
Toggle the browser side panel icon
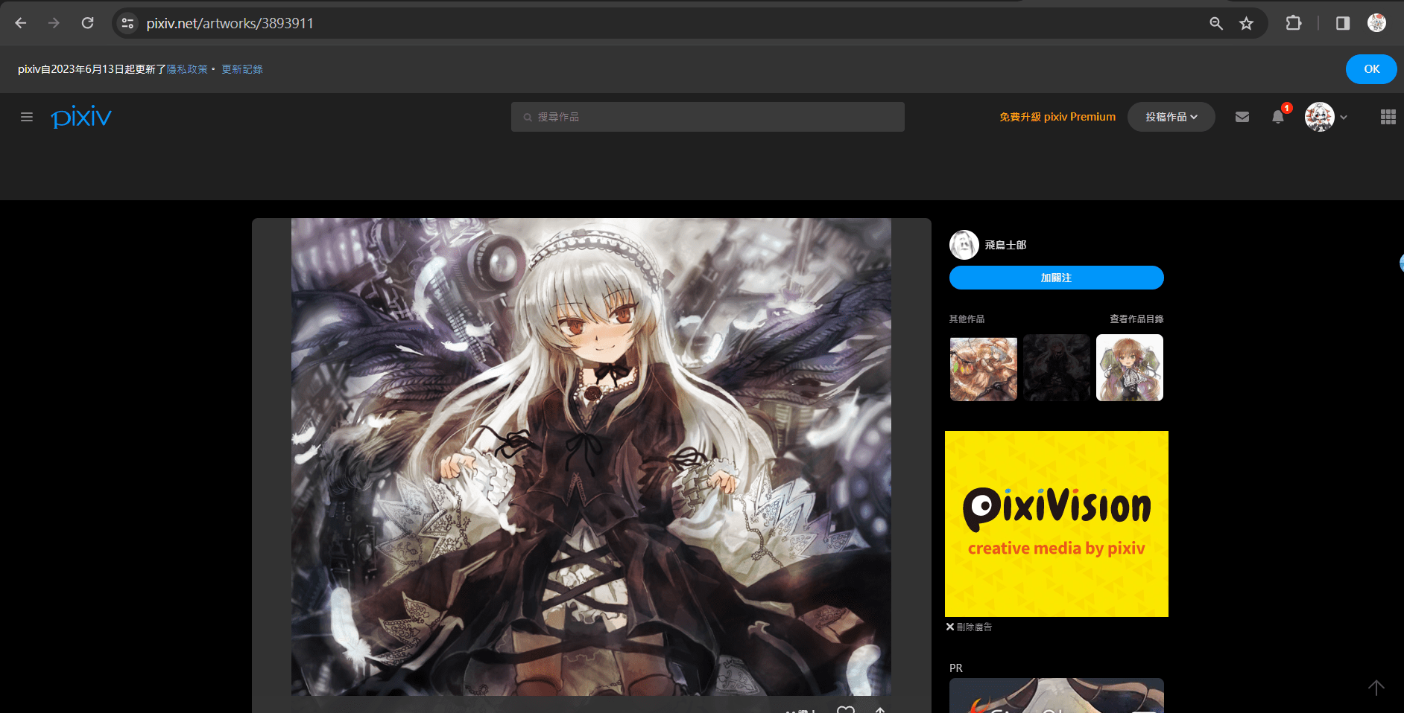click(1343, 23)
